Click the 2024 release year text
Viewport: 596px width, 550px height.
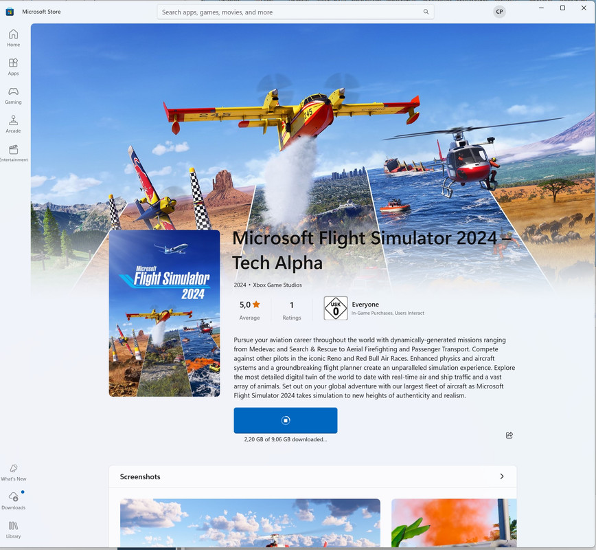(240, 285)
